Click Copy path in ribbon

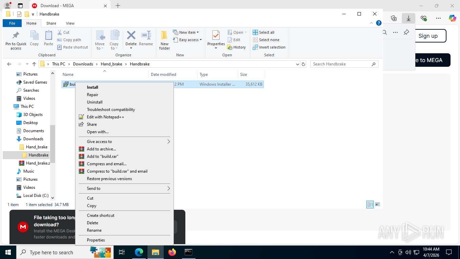[69, 40]
